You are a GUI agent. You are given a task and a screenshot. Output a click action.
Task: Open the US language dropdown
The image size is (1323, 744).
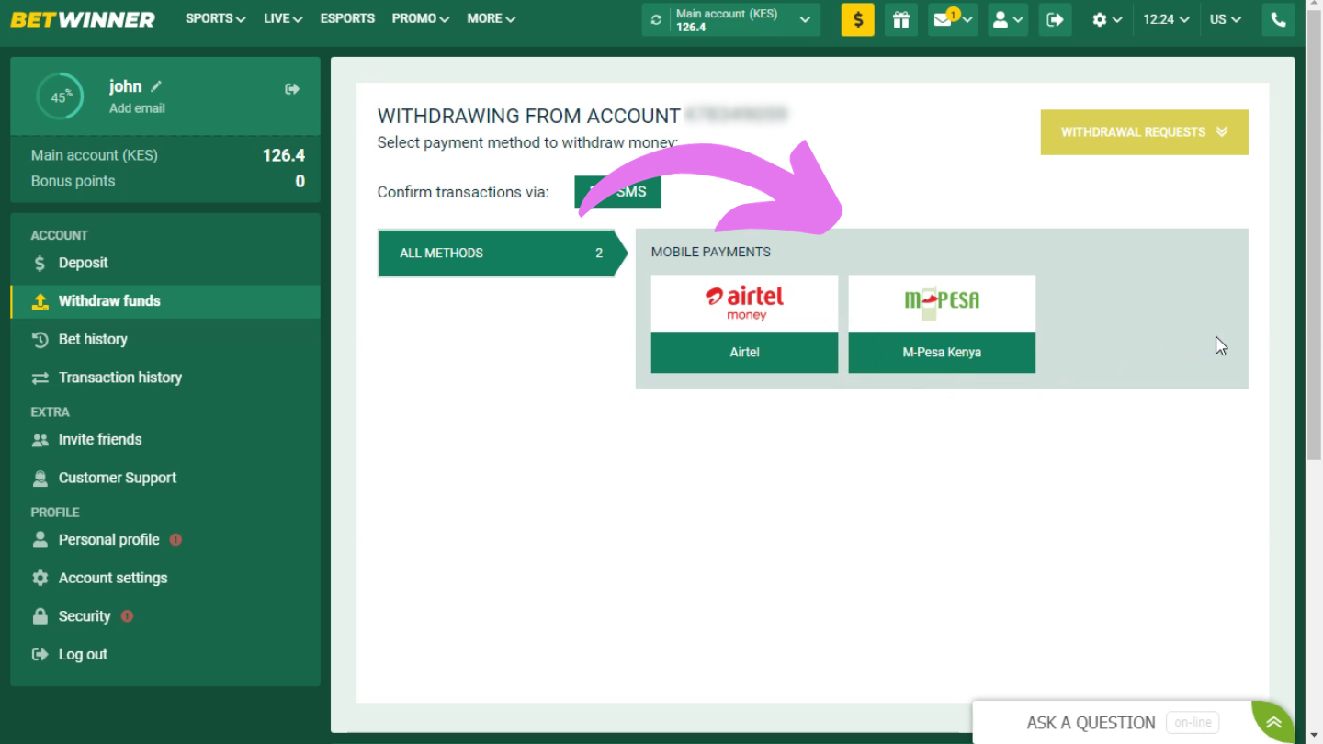[x=1226, y=19]
